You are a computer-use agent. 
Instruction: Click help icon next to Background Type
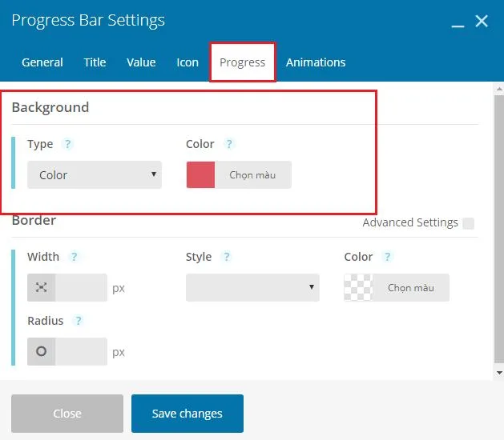point(68,144)
